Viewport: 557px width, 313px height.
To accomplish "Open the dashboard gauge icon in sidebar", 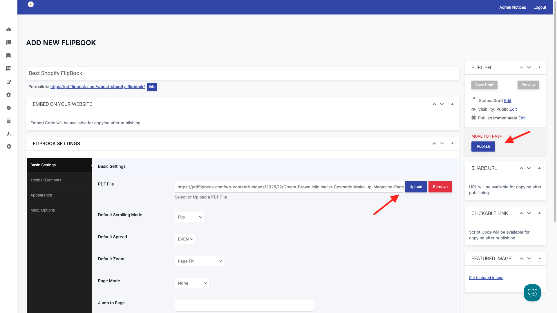I will point(9,30).
